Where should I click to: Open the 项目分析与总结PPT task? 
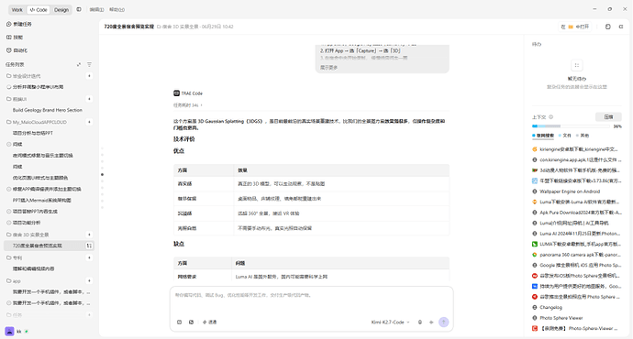click(33, 133)
